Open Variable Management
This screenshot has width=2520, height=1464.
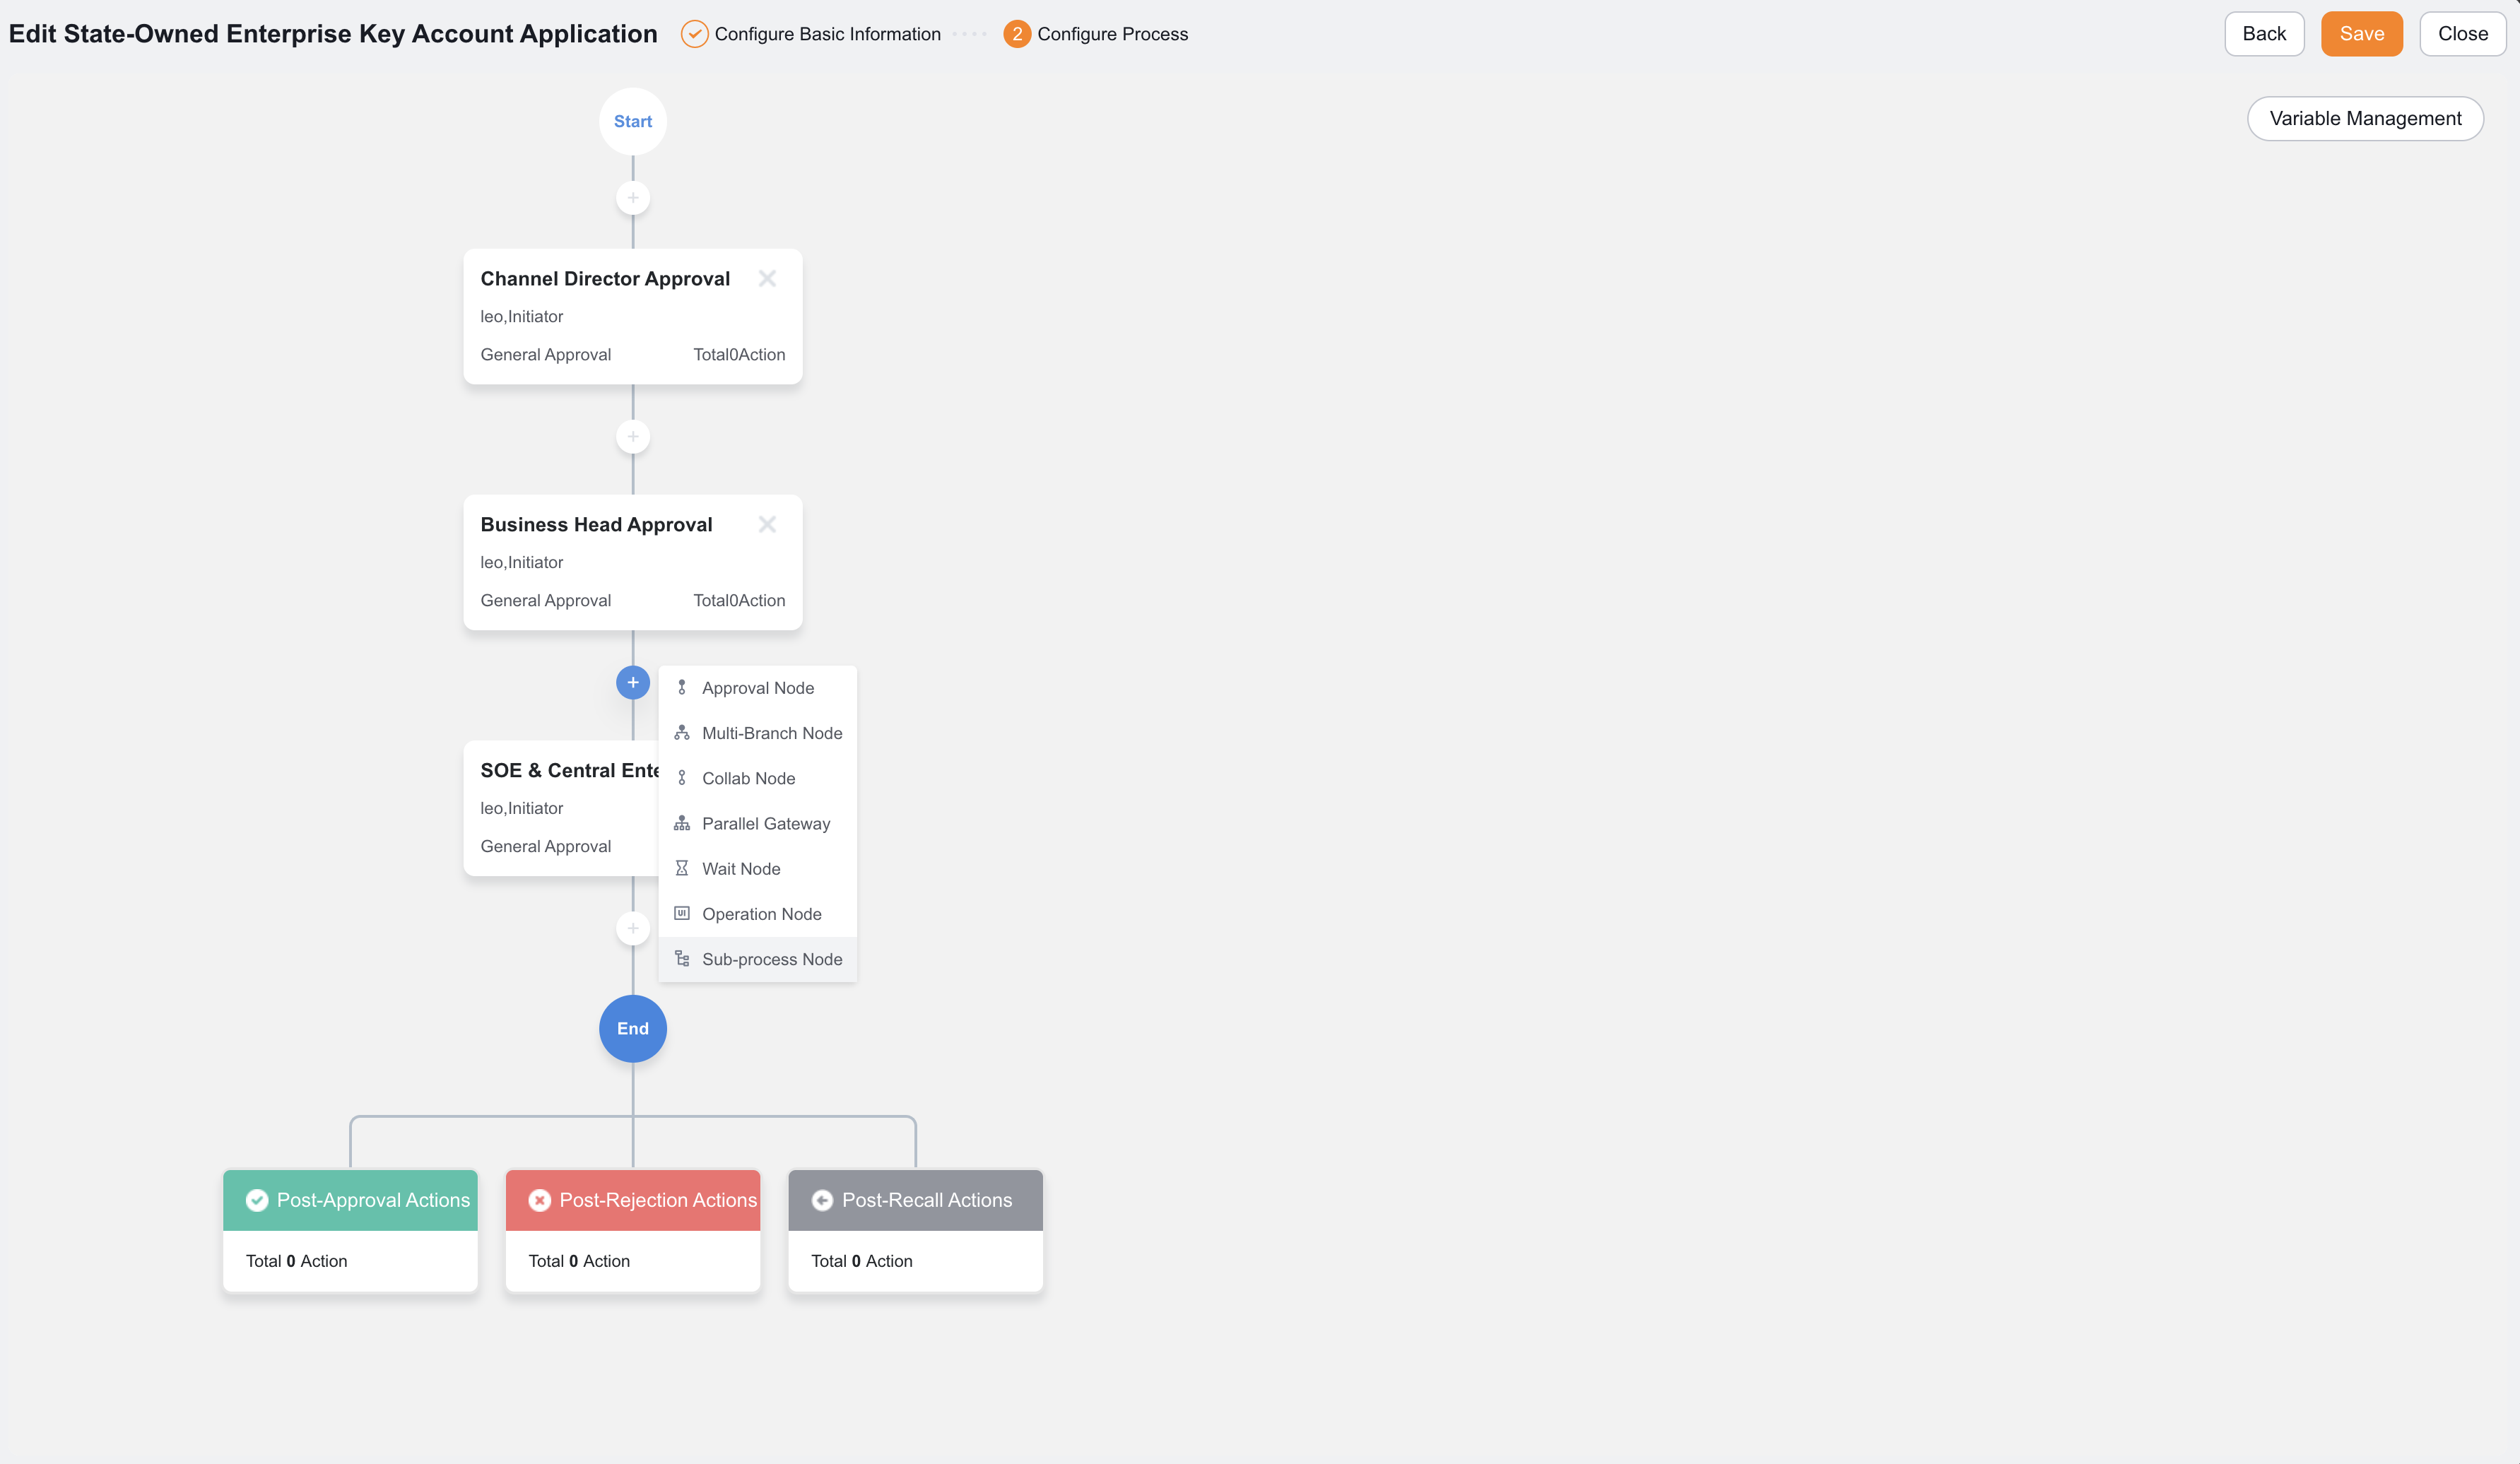[2365, 118]
